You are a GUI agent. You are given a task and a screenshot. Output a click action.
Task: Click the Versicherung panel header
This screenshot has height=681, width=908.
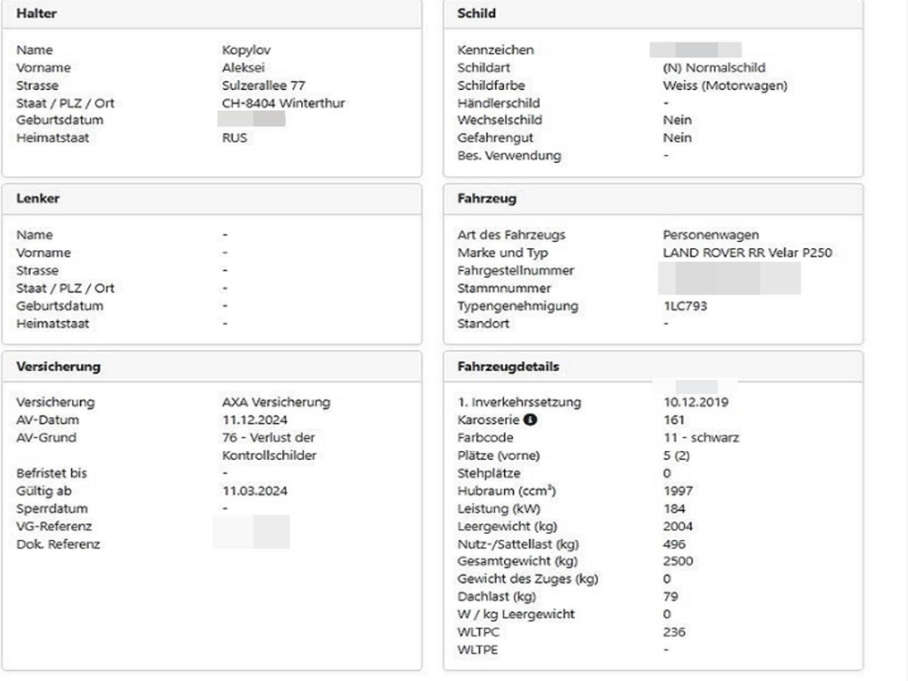click(x=212, y=367)
